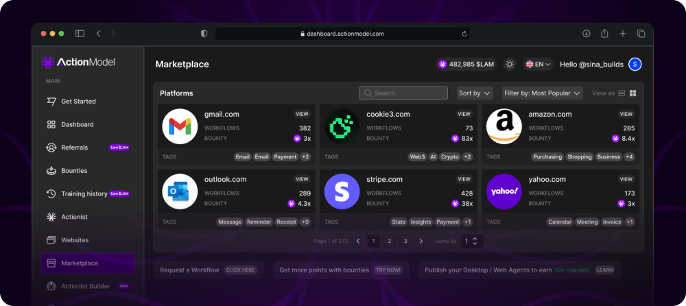This screenshot has width=686, height=306.
Task: Click the Safari share icon
Action: click(x=604, y=33)
